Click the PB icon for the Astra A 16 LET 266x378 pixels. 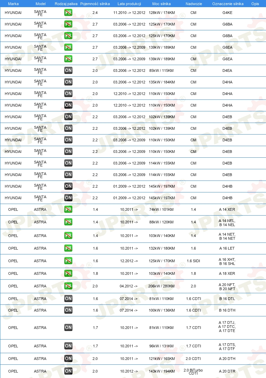point(68,248)
